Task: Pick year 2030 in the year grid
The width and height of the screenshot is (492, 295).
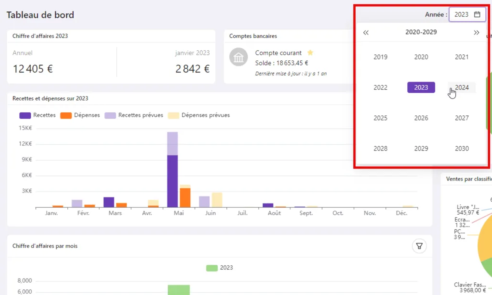Action: click(462, 148)
